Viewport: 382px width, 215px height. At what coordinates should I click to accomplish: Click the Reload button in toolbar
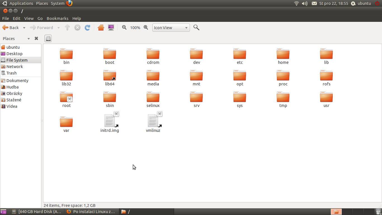point(88,27)
